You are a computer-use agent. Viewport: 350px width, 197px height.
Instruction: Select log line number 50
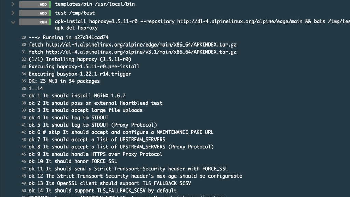tap(24, 191)
